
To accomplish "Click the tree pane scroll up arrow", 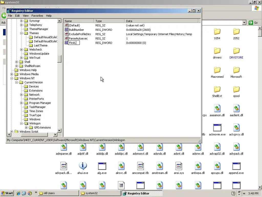I will [59, 21].
